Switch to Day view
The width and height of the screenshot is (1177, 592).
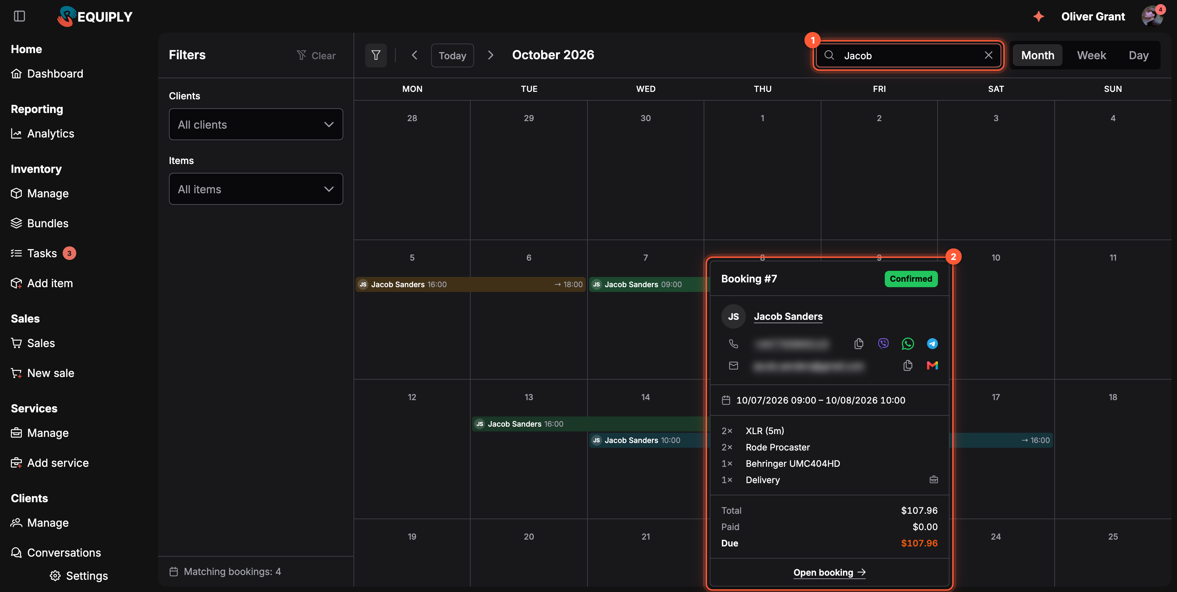(x=1138, y=55)
